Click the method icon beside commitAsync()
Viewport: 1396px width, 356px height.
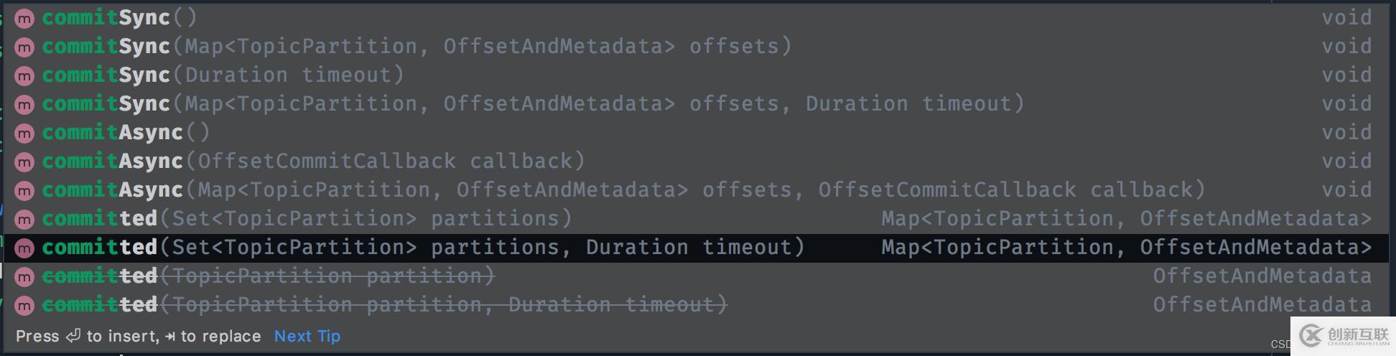coord(24,133)
